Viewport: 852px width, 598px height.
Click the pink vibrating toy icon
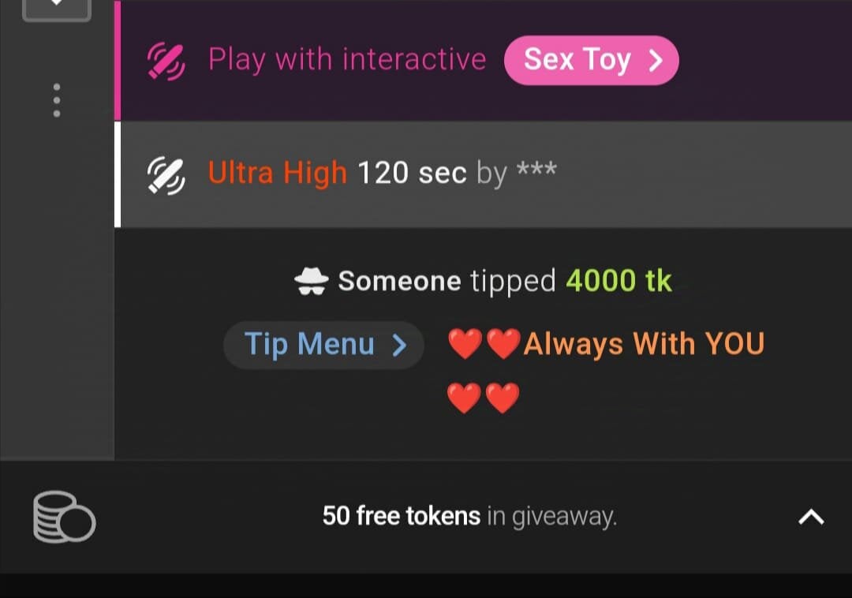pyautogui.click(x=166, y=60)
